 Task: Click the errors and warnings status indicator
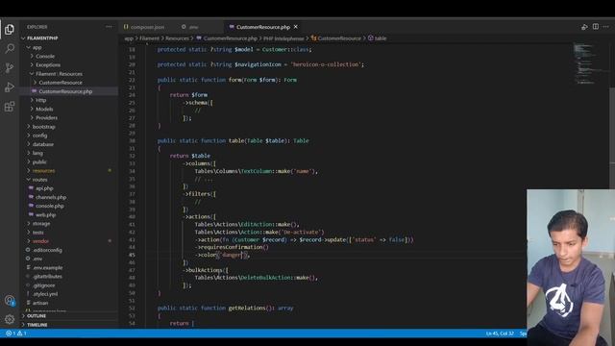pyautogui.click(x=16, y=334)
